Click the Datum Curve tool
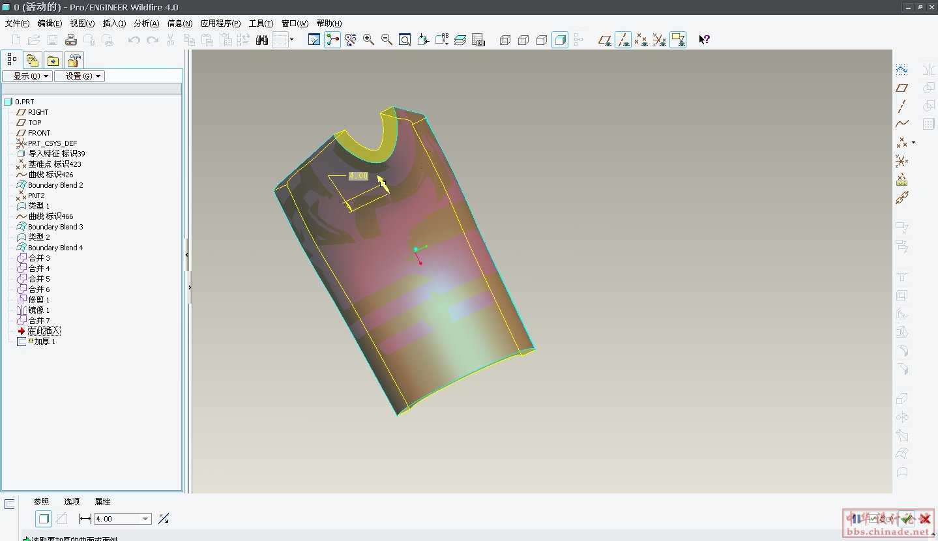 coord(902,124)
